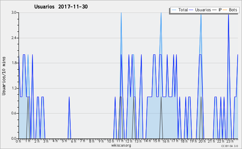
Task: Click the light blue Total line swatch
Action: [x=174, y=10]
